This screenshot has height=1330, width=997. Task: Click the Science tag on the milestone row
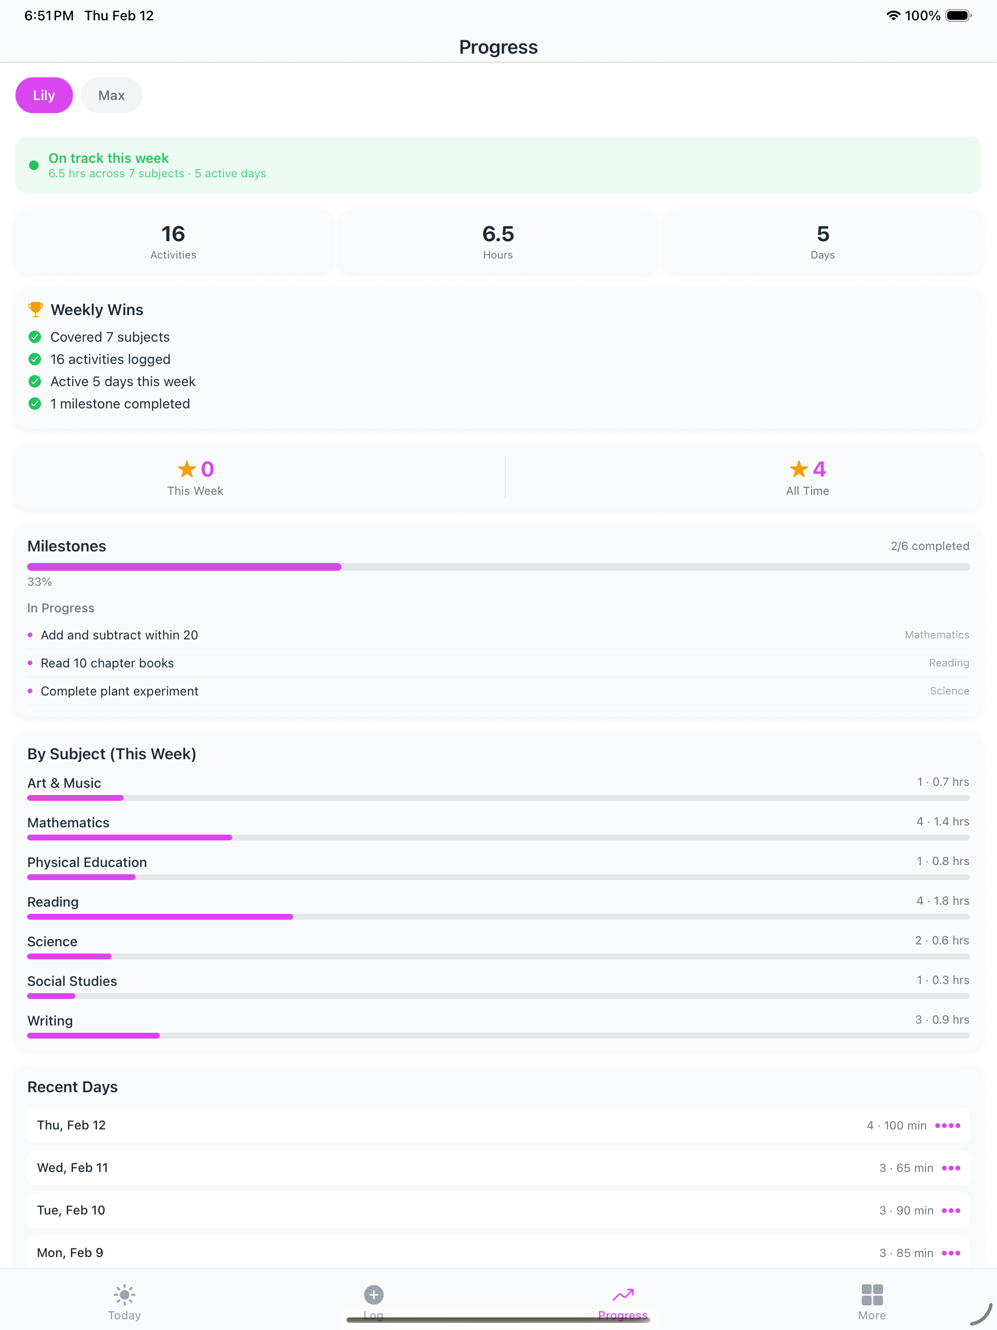950,691
